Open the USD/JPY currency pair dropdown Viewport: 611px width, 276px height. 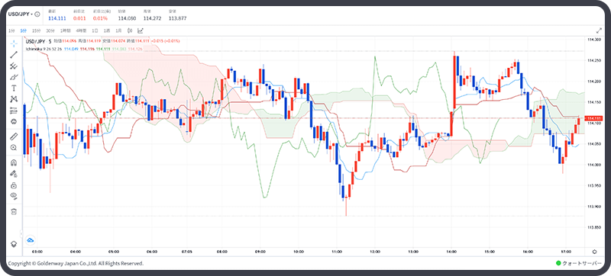pos(21,14)
